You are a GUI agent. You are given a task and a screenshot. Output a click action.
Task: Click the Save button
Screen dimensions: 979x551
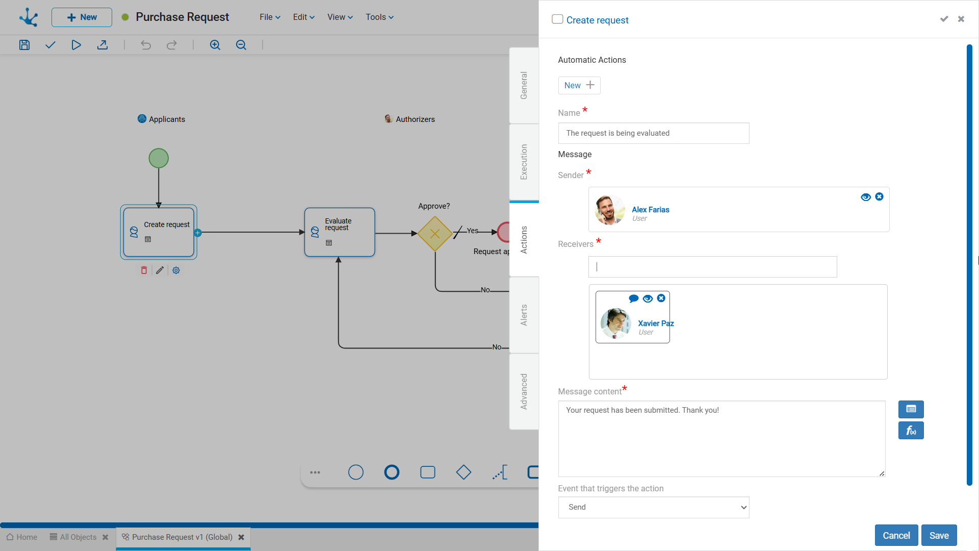(x=939, y=535)
